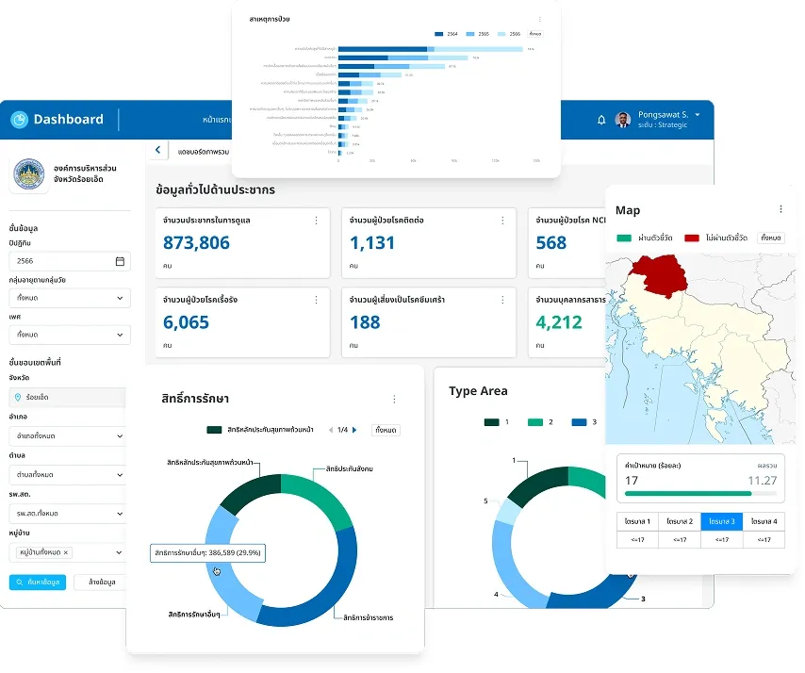Expand the อำเภอทั้งหมด dropdown

click(70, 436)
